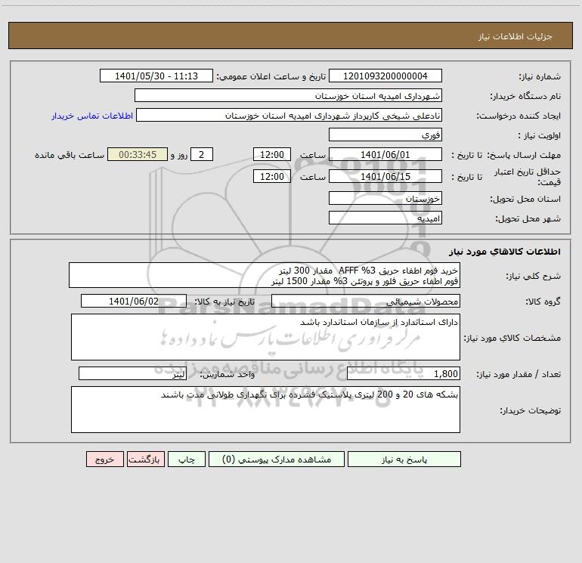Click price validity date 1401/06/15

385,176
